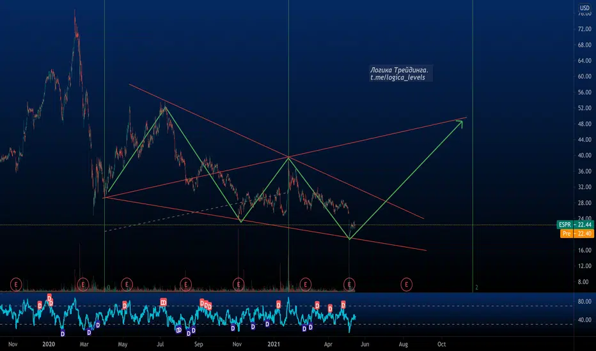The width and height of the screenshot is (596, 351).
Task: Select the orange Pre 22.40 price label
Action: tap(577, 234)
